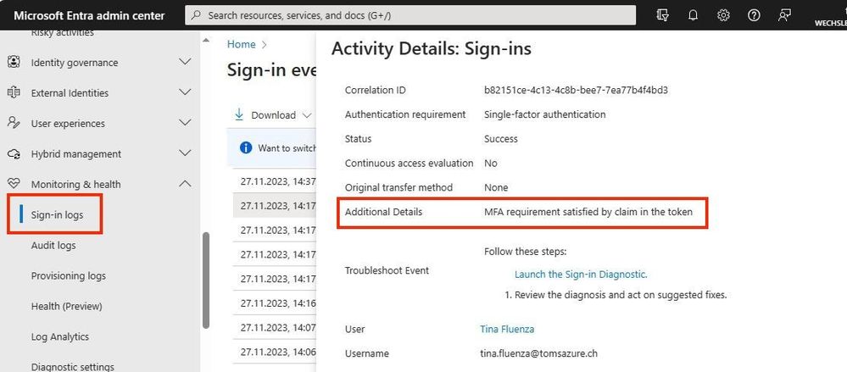Open Cloud Shell/Copilot icon in header
847x372 pixels.
tap(663, 15)
